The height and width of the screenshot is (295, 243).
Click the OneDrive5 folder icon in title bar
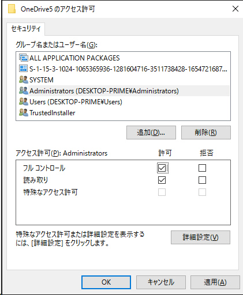tap(12, 9)
